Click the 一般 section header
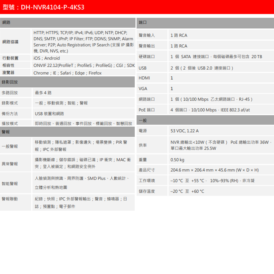274x274 pixels. coord(205,120)
